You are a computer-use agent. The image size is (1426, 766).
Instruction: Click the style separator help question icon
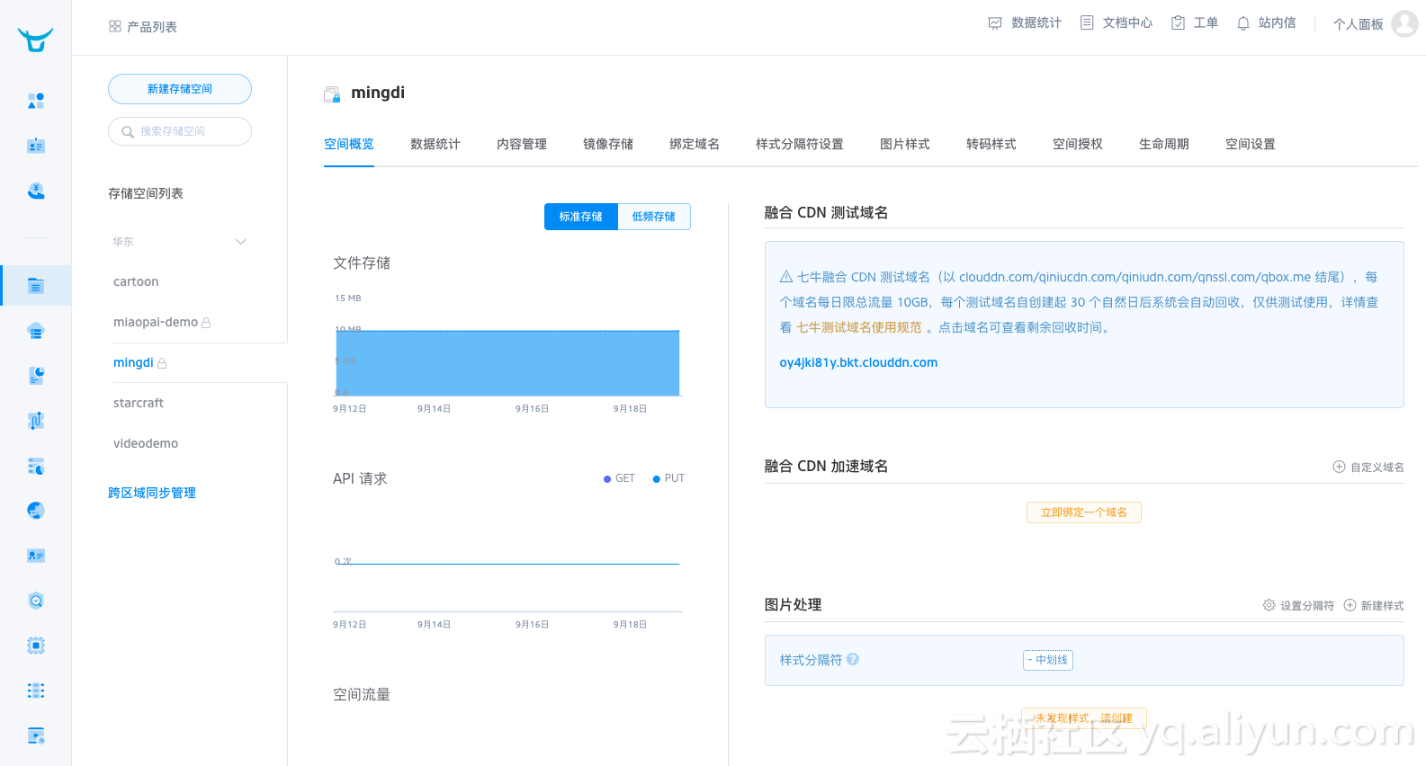point(853,659)
